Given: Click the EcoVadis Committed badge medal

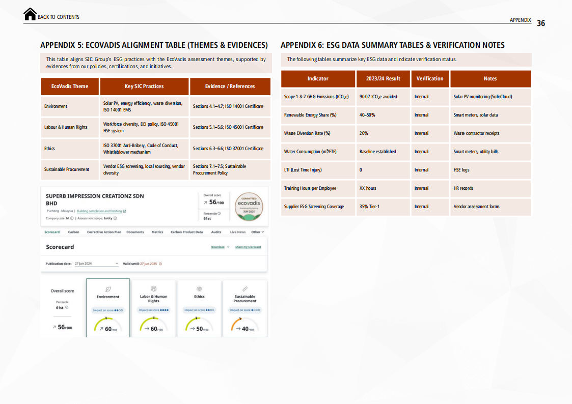Looking at the screenshot, I should pyautogui.click(x=249, y=206).
